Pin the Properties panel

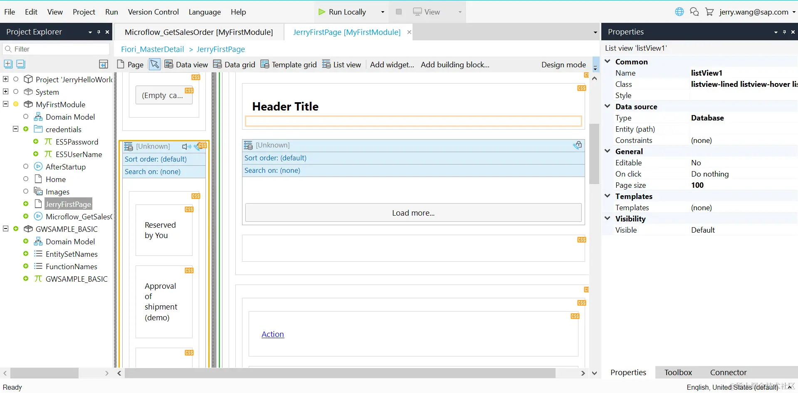784,32
